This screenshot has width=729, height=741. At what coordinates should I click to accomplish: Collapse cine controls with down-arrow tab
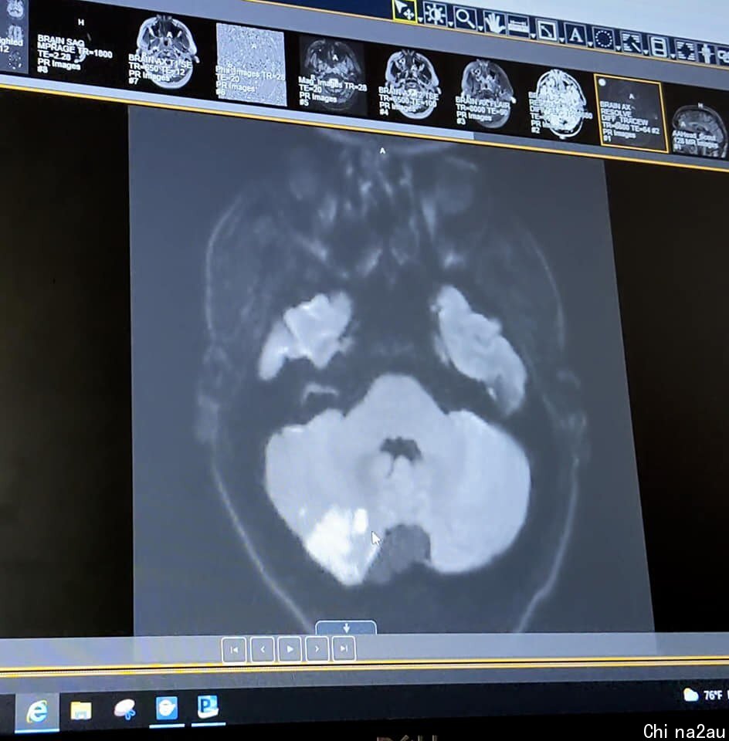pyautogui.click(x=346, y=628)
